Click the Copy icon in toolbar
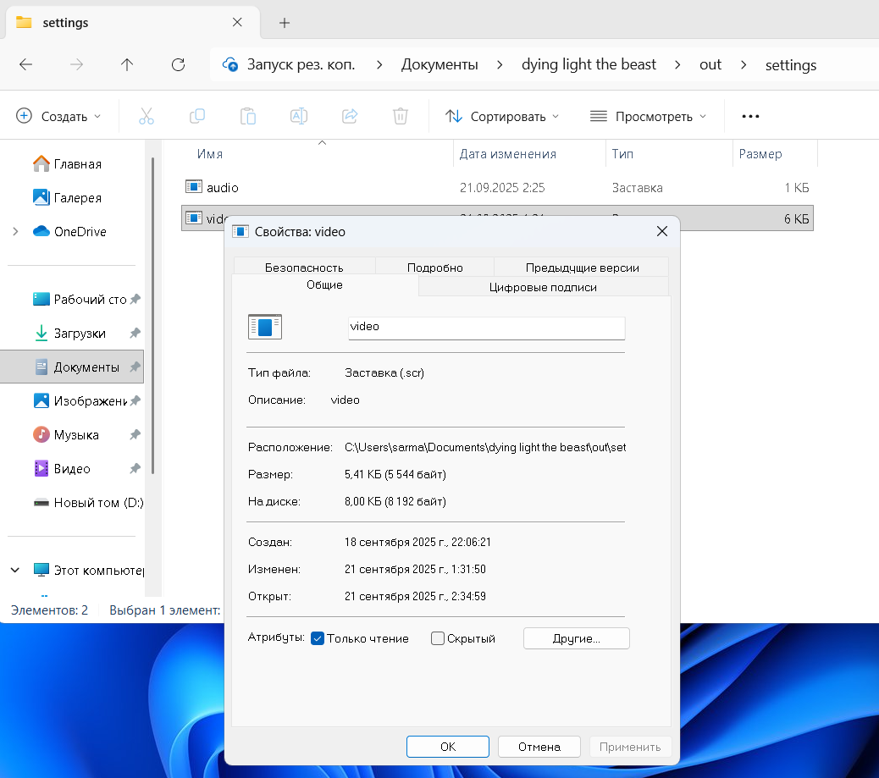The image size is (879, 778). point(197,116)
